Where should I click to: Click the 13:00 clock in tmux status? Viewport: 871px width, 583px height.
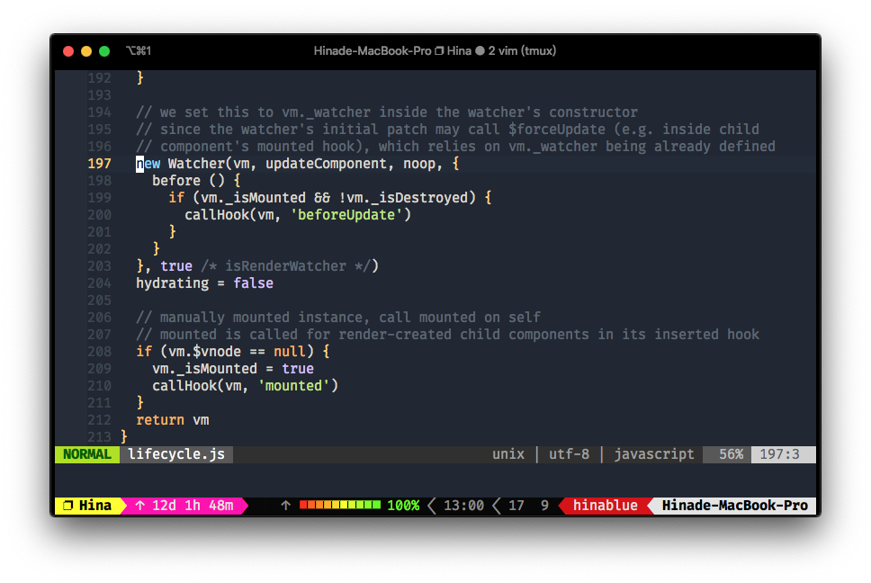click(x=463, y=506)
